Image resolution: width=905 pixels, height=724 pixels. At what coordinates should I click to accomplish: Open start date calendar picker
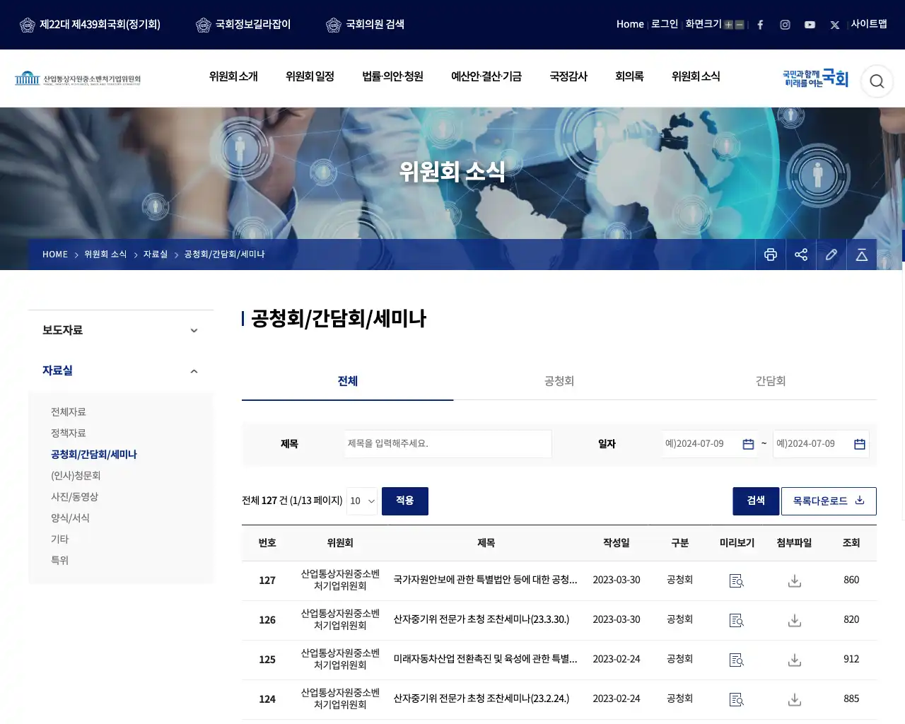pos(748,444)
